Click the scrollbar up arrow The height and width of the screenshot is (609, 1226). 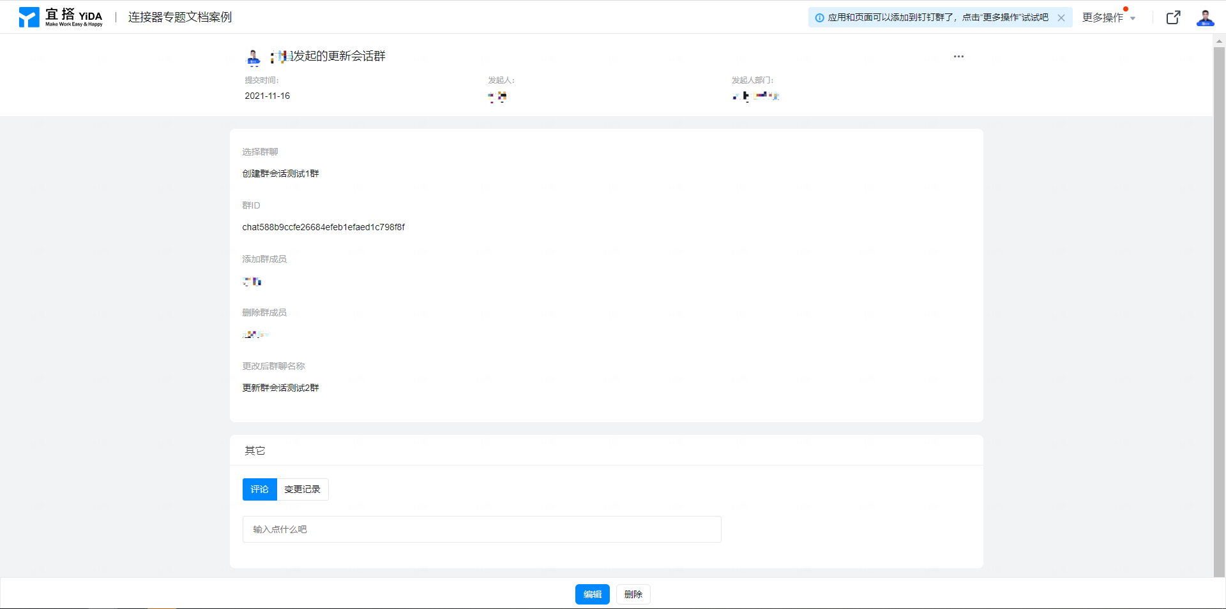click(x=1219, y=41)
